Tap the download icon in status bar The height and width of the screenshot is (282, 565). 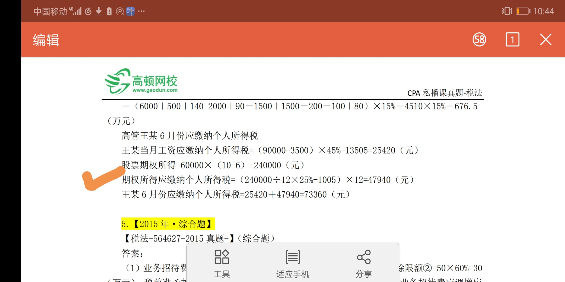[99, 11]
